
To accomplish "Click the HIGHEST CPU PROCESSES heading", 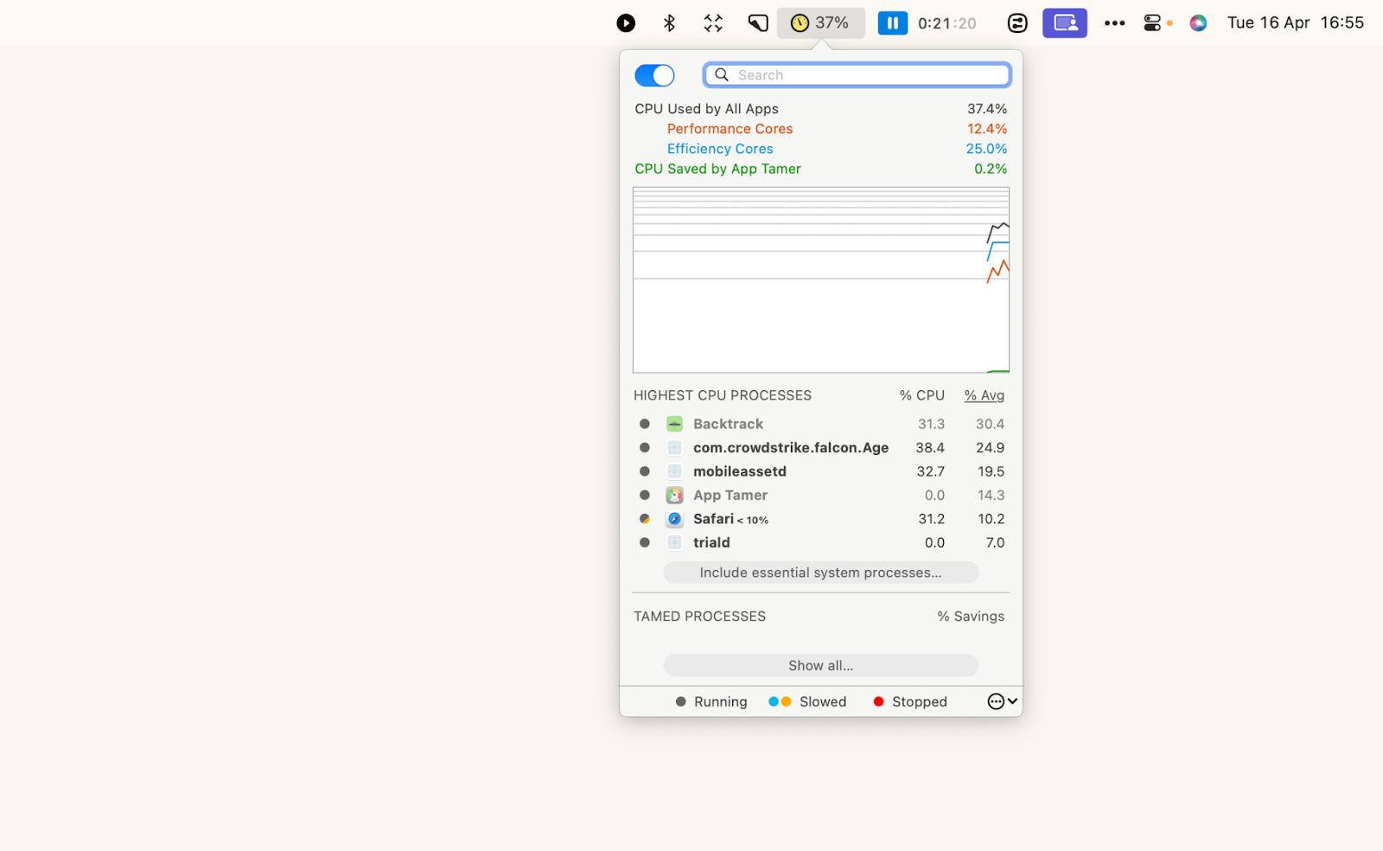I will tap(723, 395).
